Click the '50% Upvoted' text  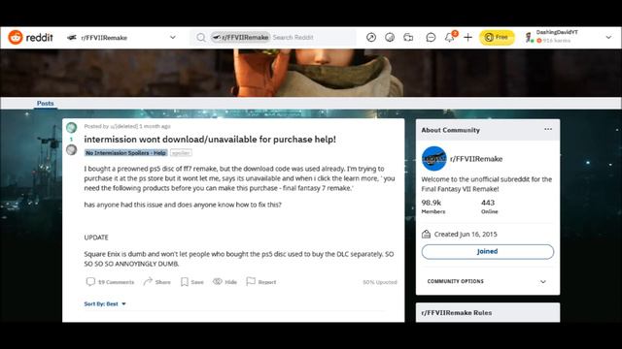pos(380,282)
